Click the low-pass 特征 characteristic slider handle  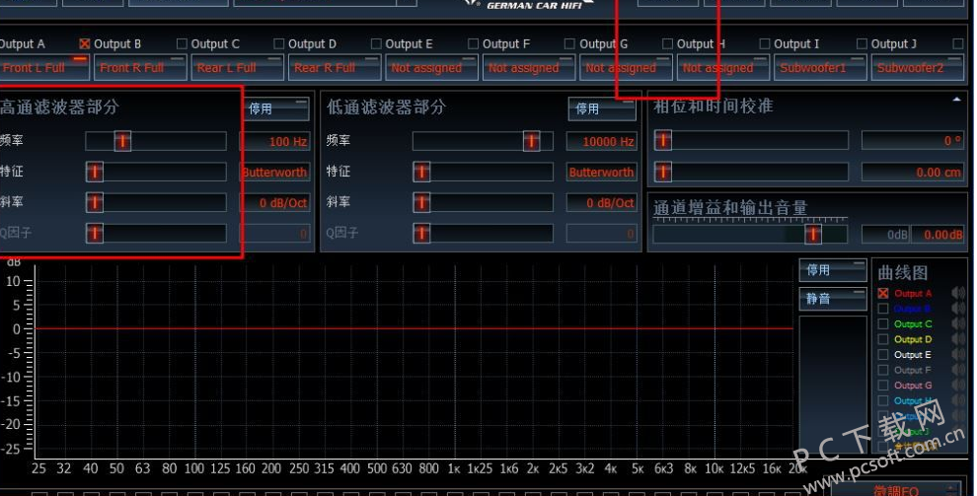[421, 172]
